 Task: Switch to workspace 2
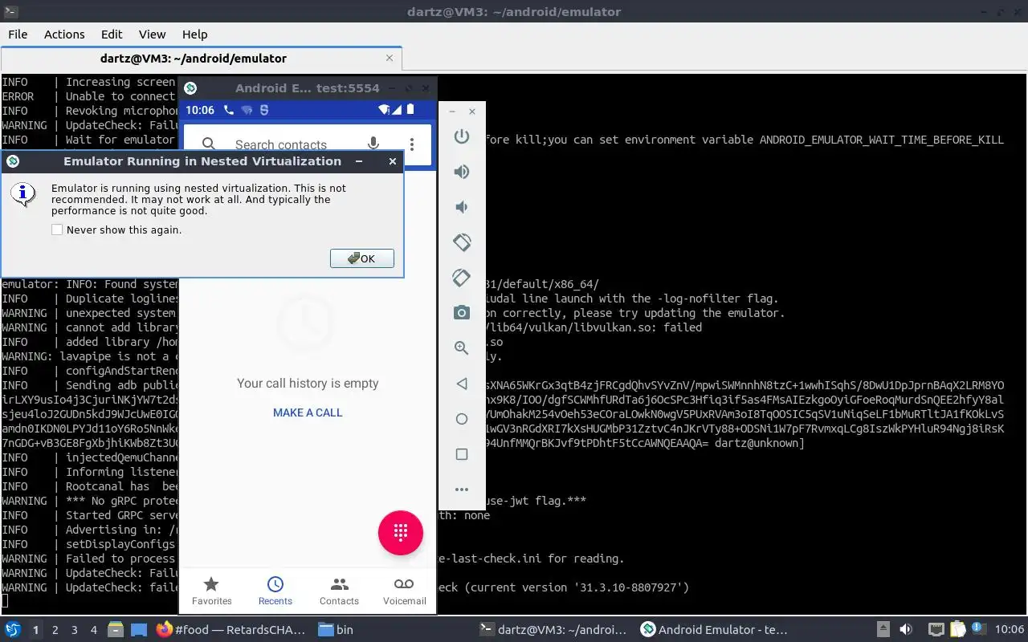coord(55,630)
